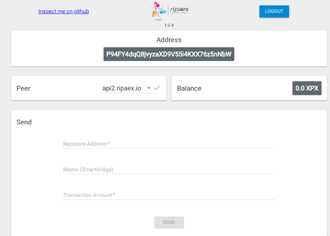Log out using the LOGOUT button
330x236 pixels.
[x=274, y=11]
